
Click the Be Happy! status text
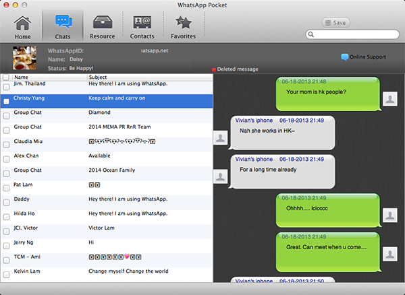pos(81,68)
